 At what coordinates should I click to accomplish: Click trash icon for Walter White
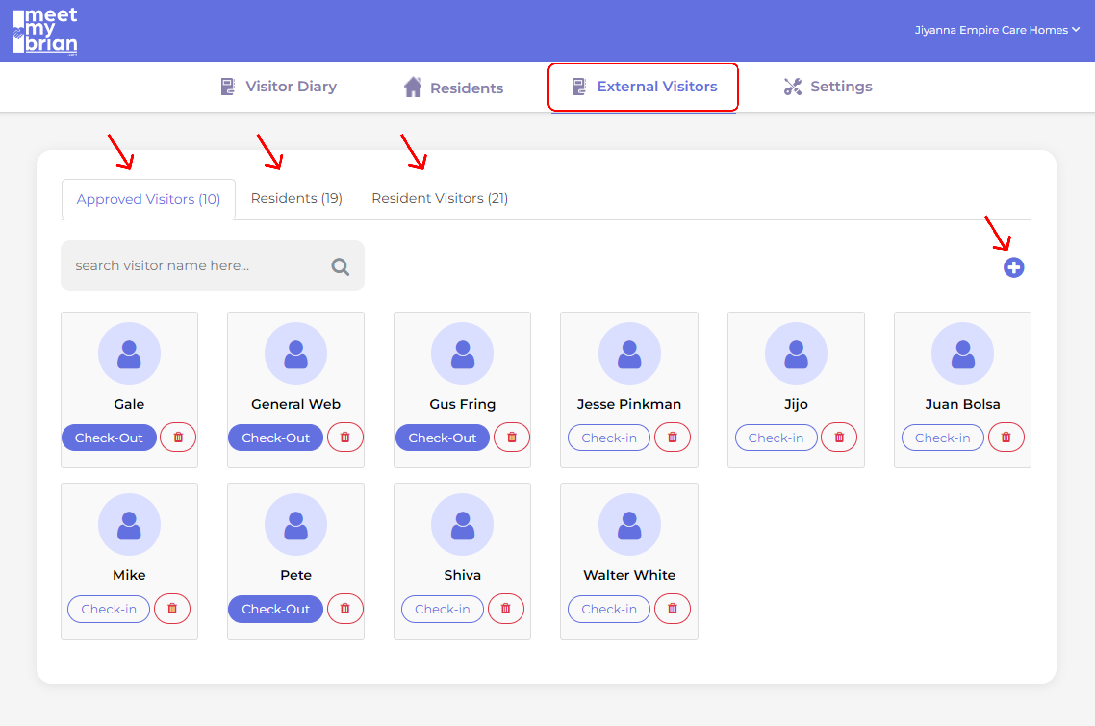coord(672,608)
